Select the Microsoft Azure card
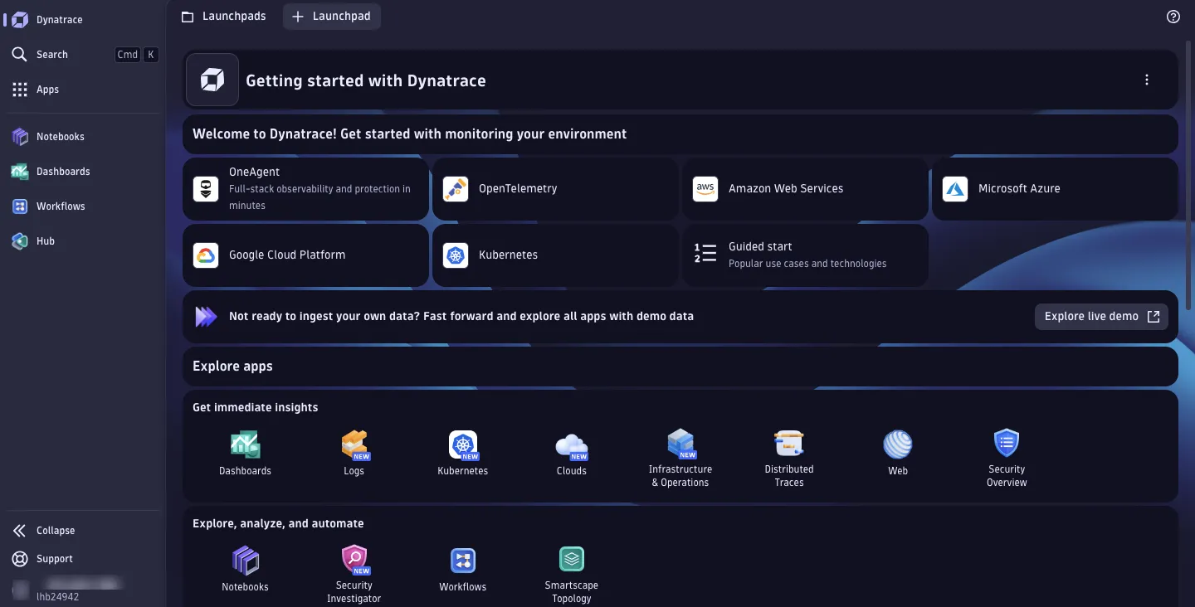1195x607 pixels. point(1055,189)
